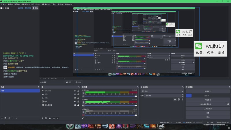Open advanced audio properties gears icon in mixer

coord(83,118)
